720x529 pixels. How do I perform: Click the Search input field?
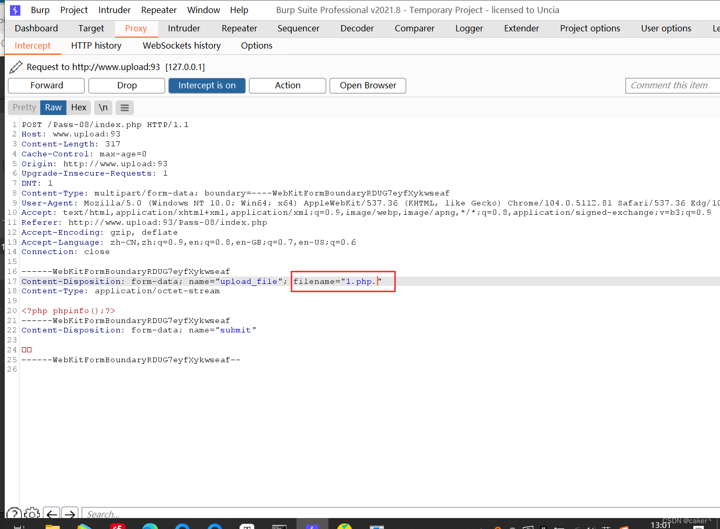[x=401, y=514]
